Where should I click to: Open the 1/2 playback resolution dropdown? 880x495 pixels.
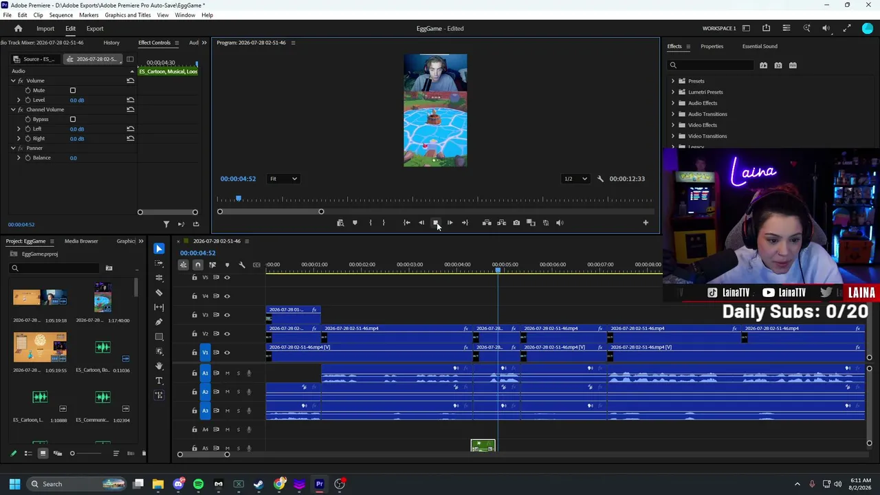coord(575,179)
